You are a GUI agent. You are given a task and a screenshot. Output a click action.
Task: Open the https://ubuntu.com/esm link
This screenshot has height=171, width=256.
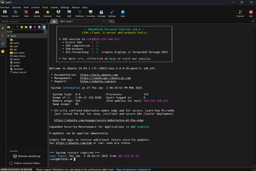74,143
